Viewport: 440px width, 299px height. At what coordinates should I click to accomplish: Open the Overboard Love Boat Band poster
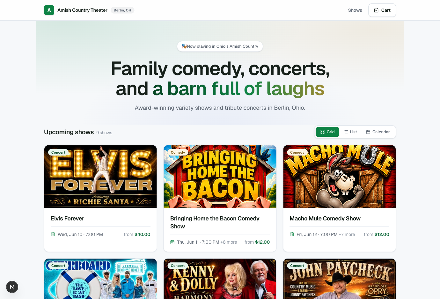coord(100,279)
